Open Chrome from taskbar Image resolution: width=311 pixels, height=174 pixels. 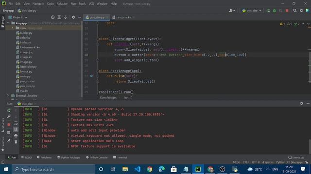150,169
